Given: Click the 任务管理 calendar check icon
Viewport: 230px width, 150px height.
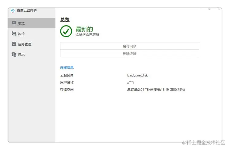Looking at the screenshot, I should tap(14, 44).
